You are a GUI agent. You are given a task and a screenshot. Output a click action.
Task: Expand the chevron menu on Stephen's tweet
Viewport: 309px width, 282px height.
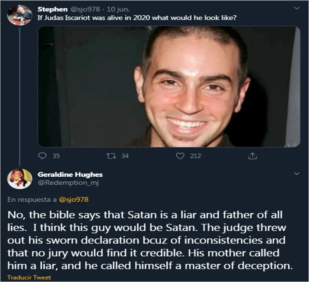coord(297,8)
